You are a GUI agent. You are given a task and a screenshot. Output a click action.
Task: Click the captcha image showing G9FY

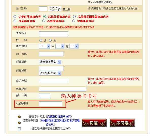(54, 9)
